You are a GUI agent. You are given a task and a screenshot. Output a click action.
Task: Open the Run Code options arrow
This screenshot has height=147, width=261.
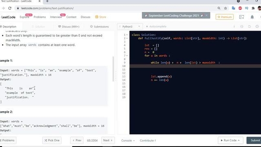[x=239, y=140]
